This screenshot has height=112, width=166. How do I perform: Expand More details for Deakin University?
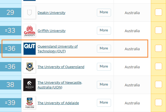(x=104, y=12)
